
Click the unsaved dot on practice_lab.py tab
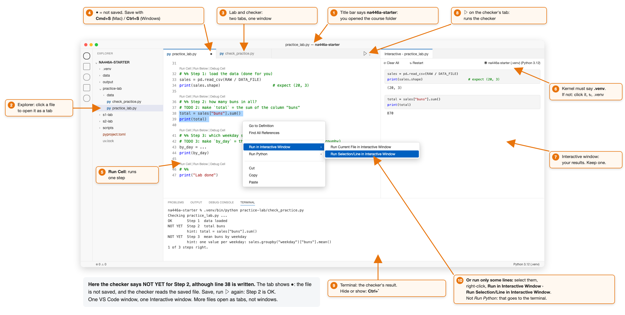tap(211, 54)
